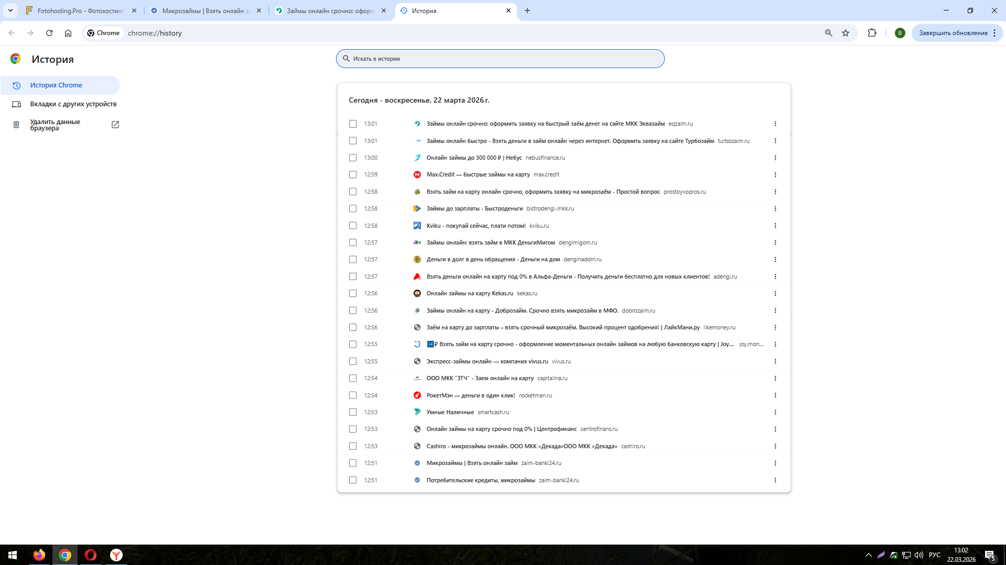
Task: Open Opera from the taskbar
Action: (91, 555)
